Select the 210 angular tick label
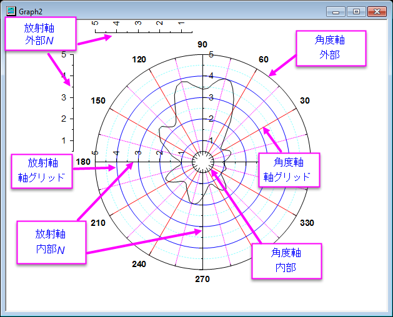Screen dimensions: 393x317 pos(98,223)
